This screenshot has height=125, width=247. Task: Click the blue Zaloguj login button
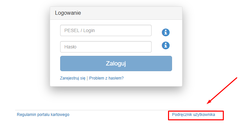point(116,64)
